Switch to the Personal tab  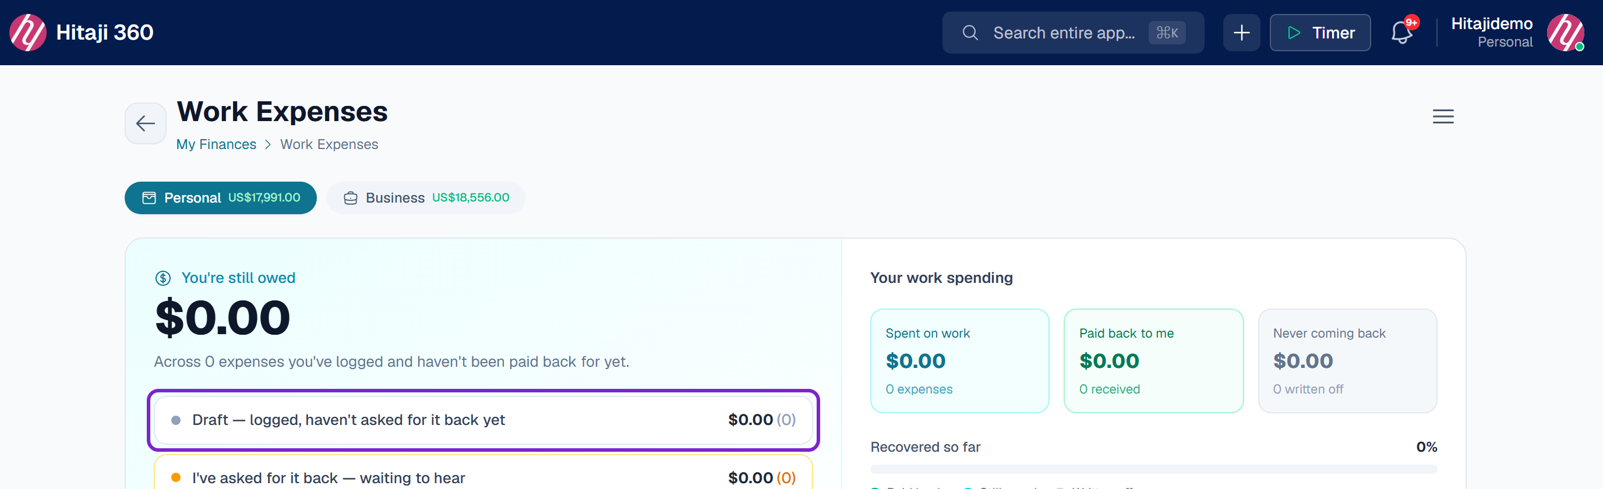point(220,198)
